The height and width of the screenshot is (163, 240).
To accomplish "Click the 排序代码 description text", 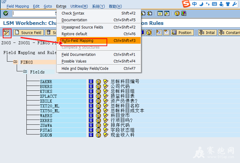I will tap(120, 125).
